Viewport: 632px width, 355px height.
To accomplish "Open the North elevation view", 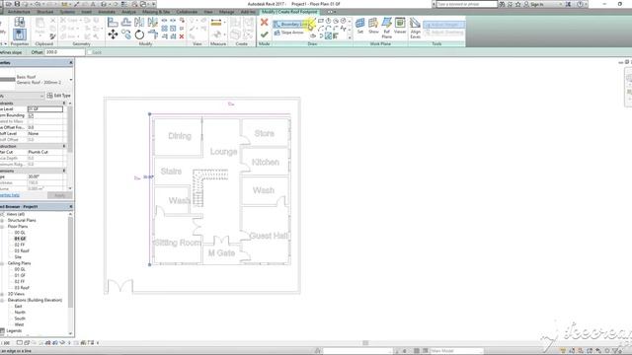I will pos(20,313).
